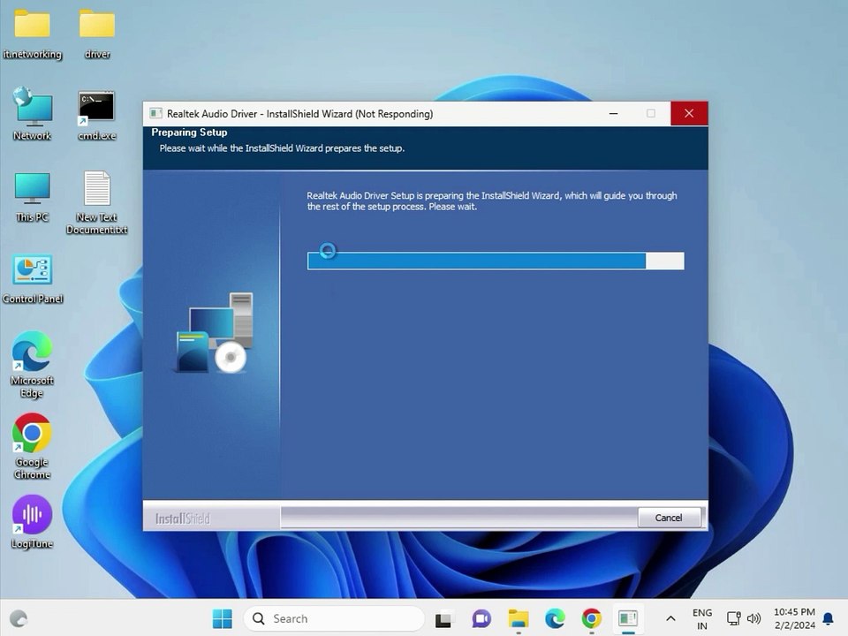Close the InstallShield Wizard window
848x636 pixels.
click(x=688, y=114)
